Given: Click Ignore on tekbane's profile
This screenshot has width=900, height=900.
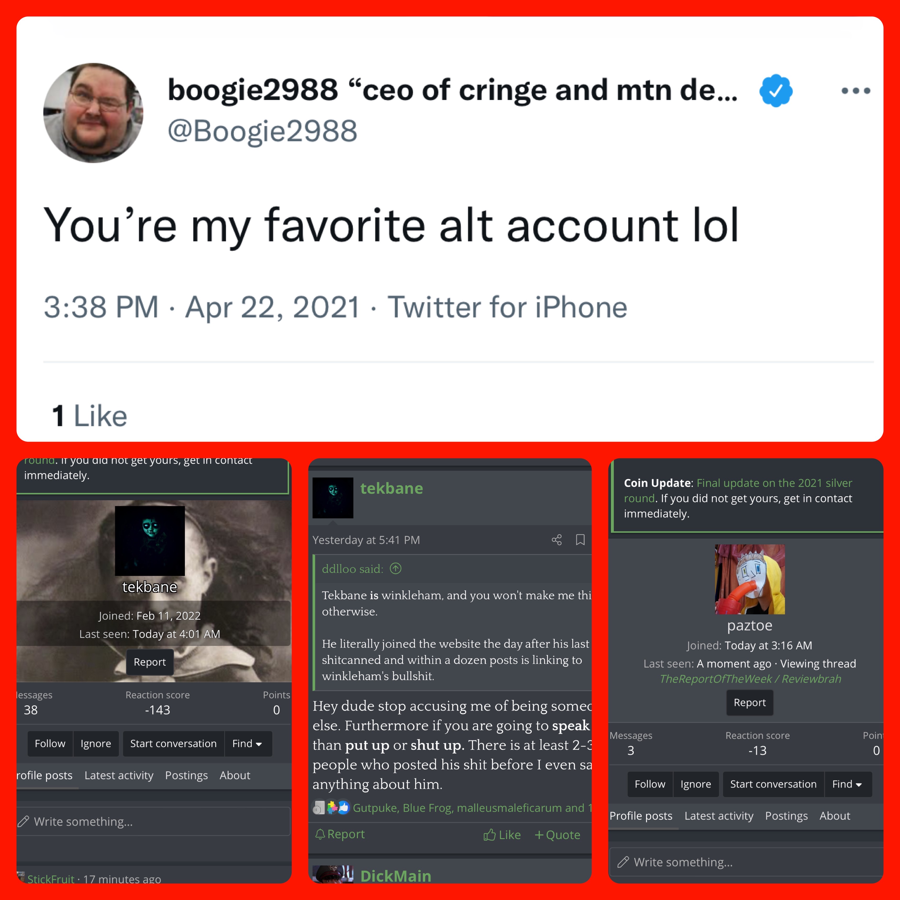Looking at the screenshot, I should 96,743.
